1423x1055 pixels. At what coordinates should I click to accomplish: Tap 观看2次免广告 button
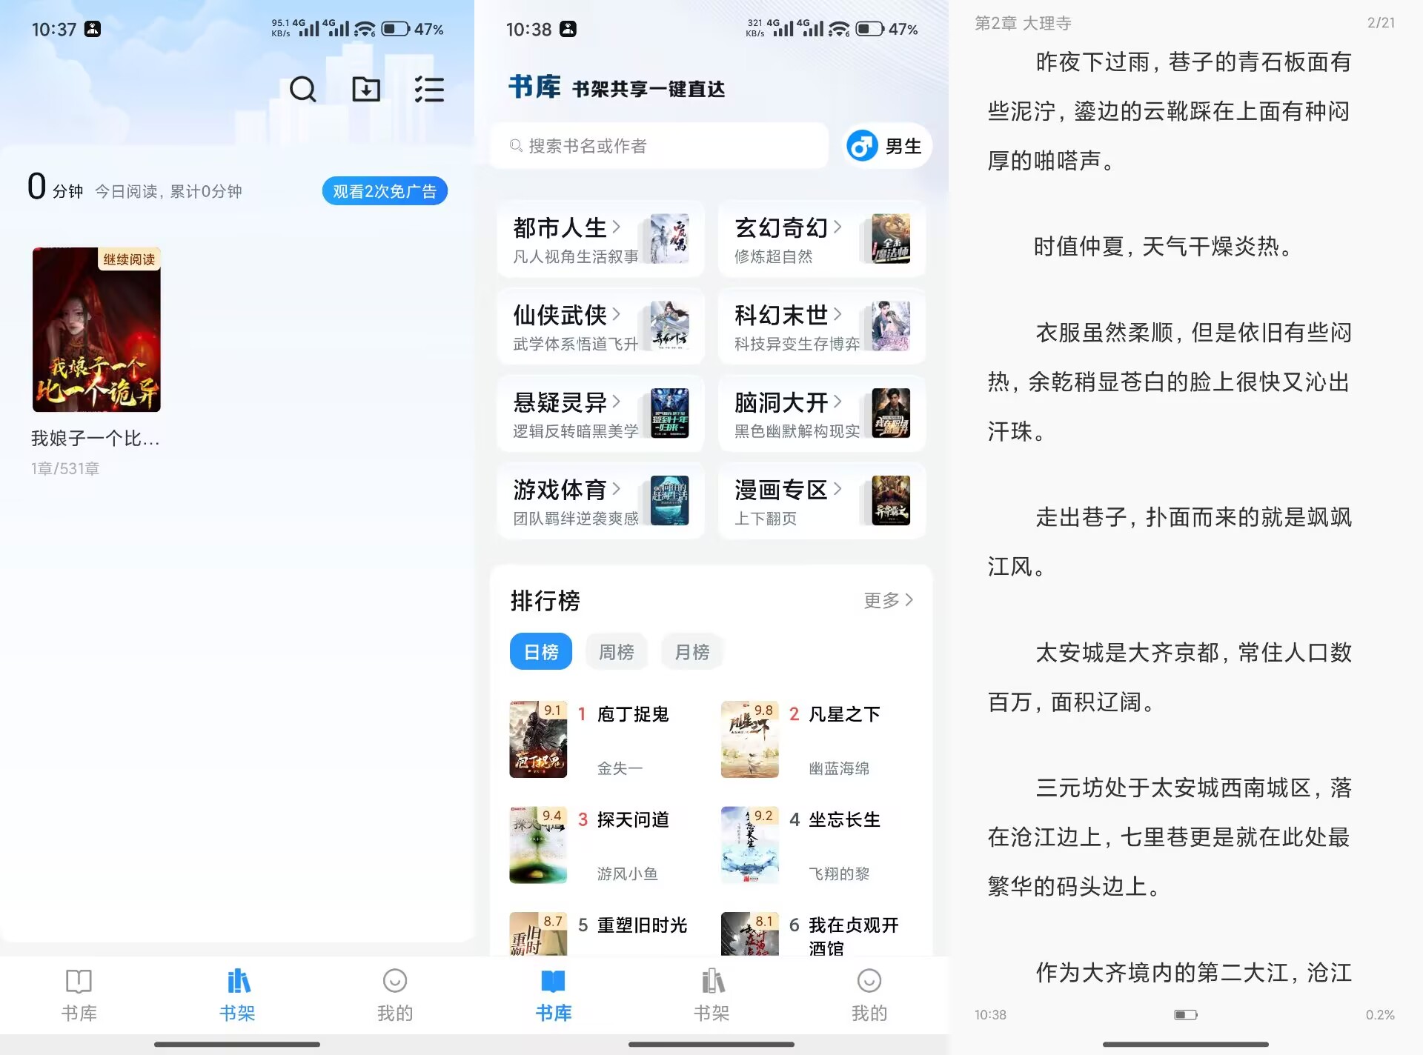(x=385, y=191)
